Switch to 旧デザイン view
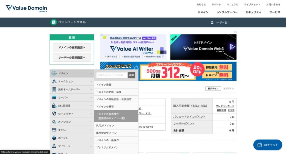Image resolution: width=286 pixels, height=154 pixels. point(228,89)
